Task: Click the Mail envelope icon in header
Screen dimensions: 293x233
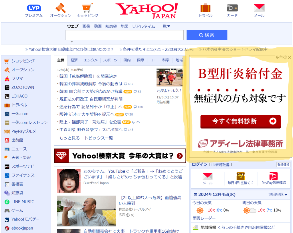Action: [x=259, y=8]
